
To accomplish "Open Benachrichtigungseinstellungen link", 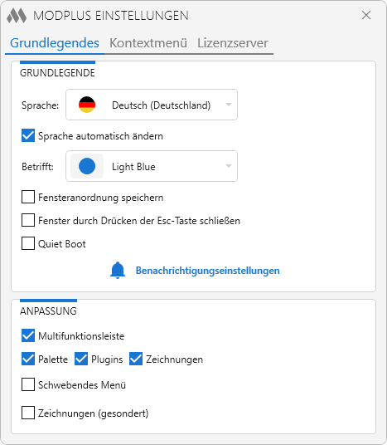I will [208, 271].
